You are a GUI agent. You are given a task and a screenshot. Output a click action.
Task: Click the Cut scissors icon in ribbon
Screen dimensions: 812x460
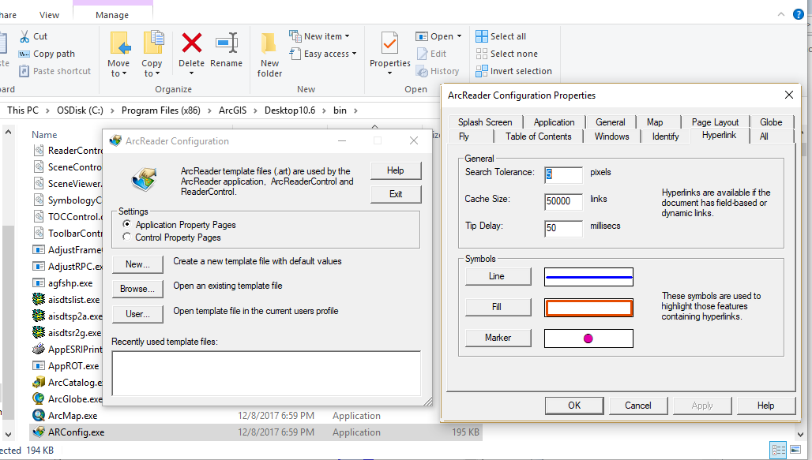[24, 36]
